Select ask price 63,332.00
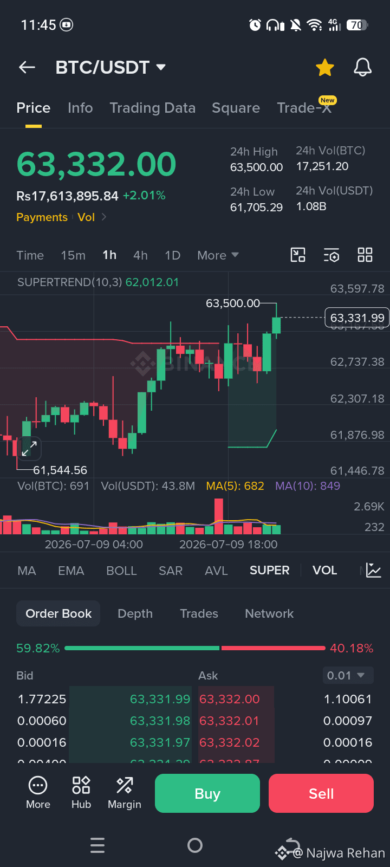Viewport: 390px width, 867px height. [230, 699]
